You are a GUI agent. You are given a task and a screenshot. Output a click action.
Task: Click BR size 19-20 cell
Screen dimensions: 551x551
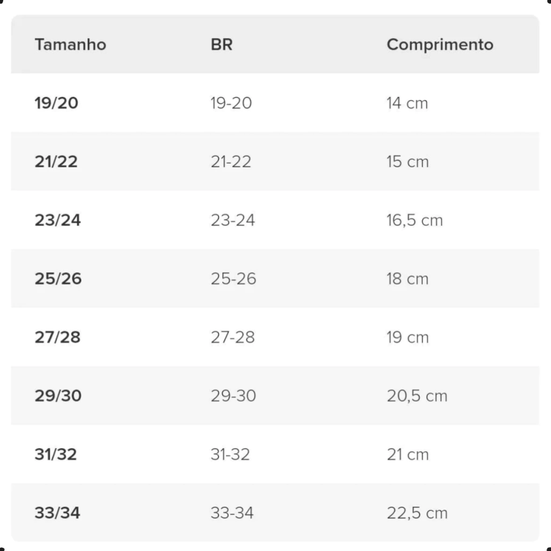[231, 103]
